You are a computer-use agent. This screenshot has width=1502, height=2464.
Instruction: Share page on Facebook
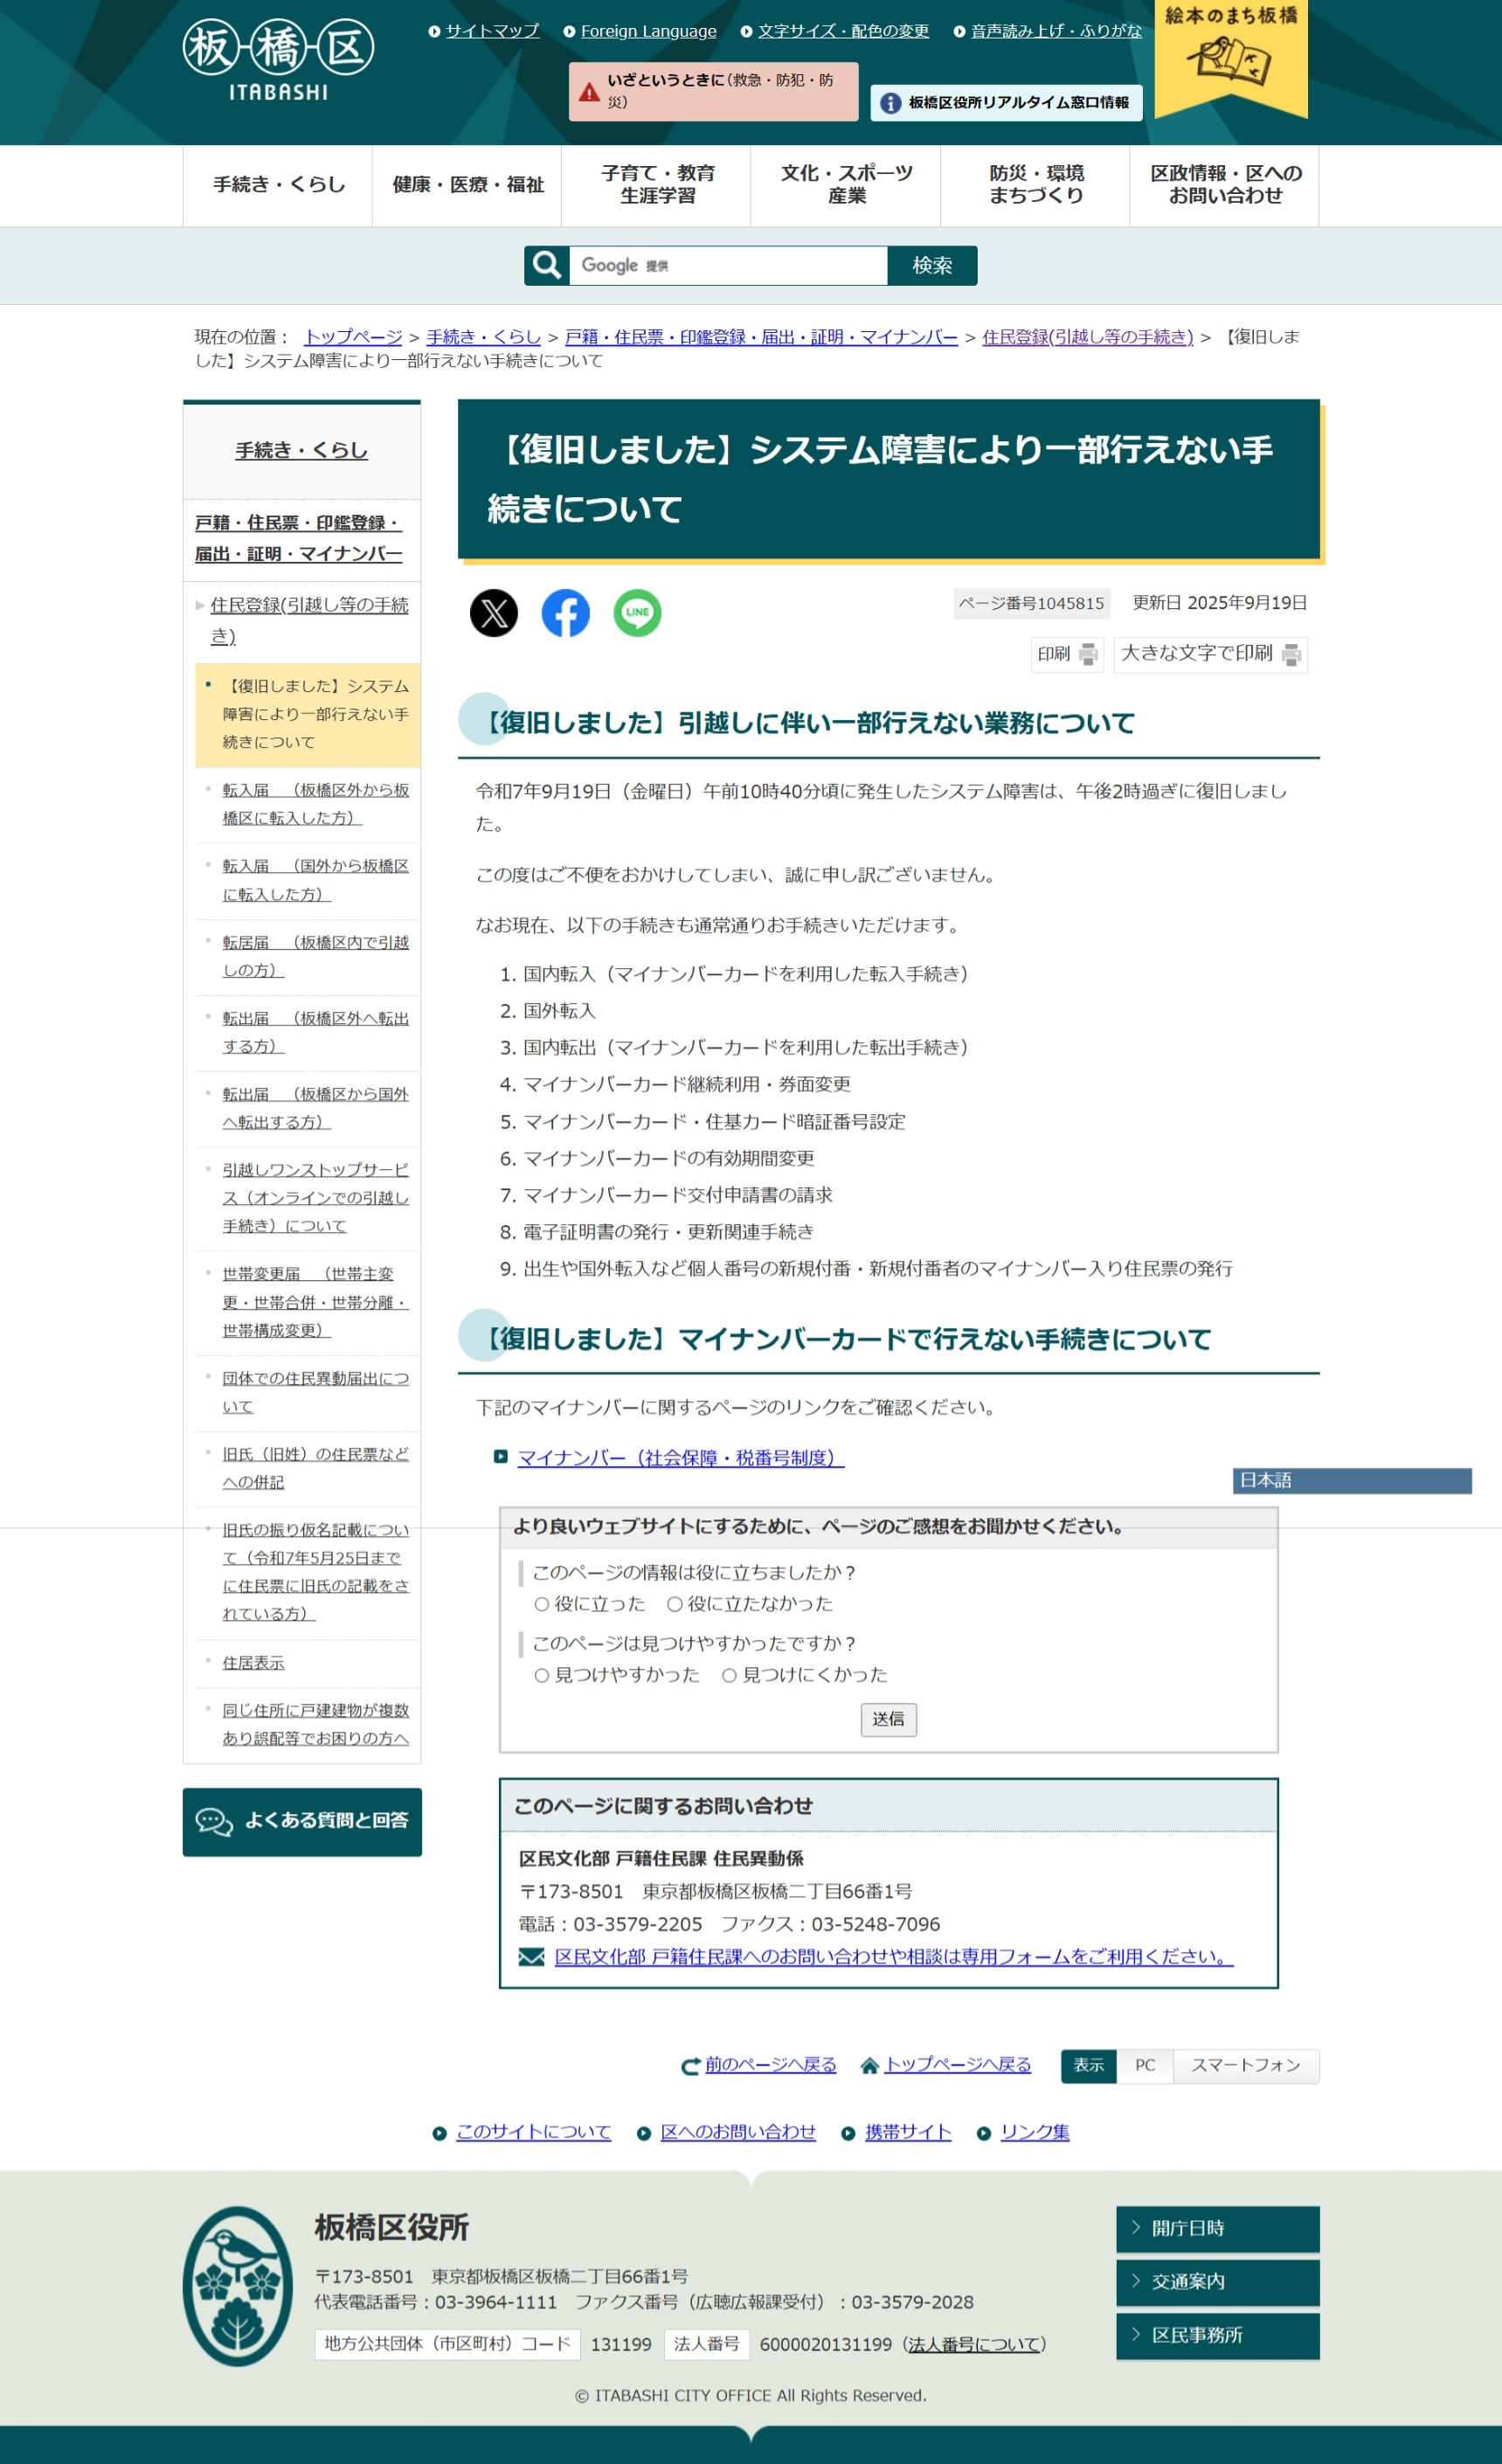(566, 613)
